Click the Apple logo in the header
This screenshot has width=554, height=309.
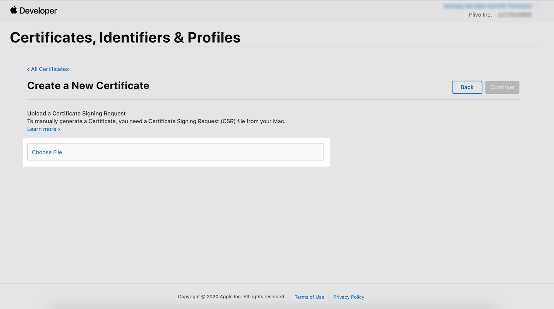click(x=13, y=10)
